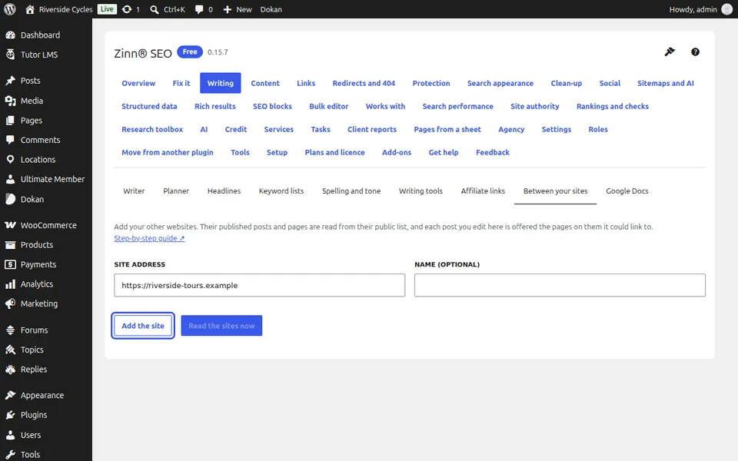Image resolution: width=738 pixels, height=461 pixels.
Task: Click the Pages icon in sidebar
Action: [x=10, y=121]
